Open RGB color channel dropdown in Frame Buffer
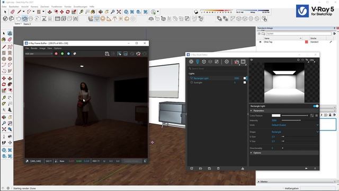339x191 pixels. click(x=39, y=54)
